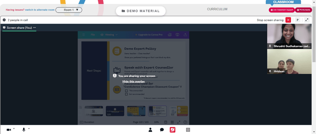Select slide thumbnail 120
The width and height of the screenshot is (316, 134).
point(115,111)
